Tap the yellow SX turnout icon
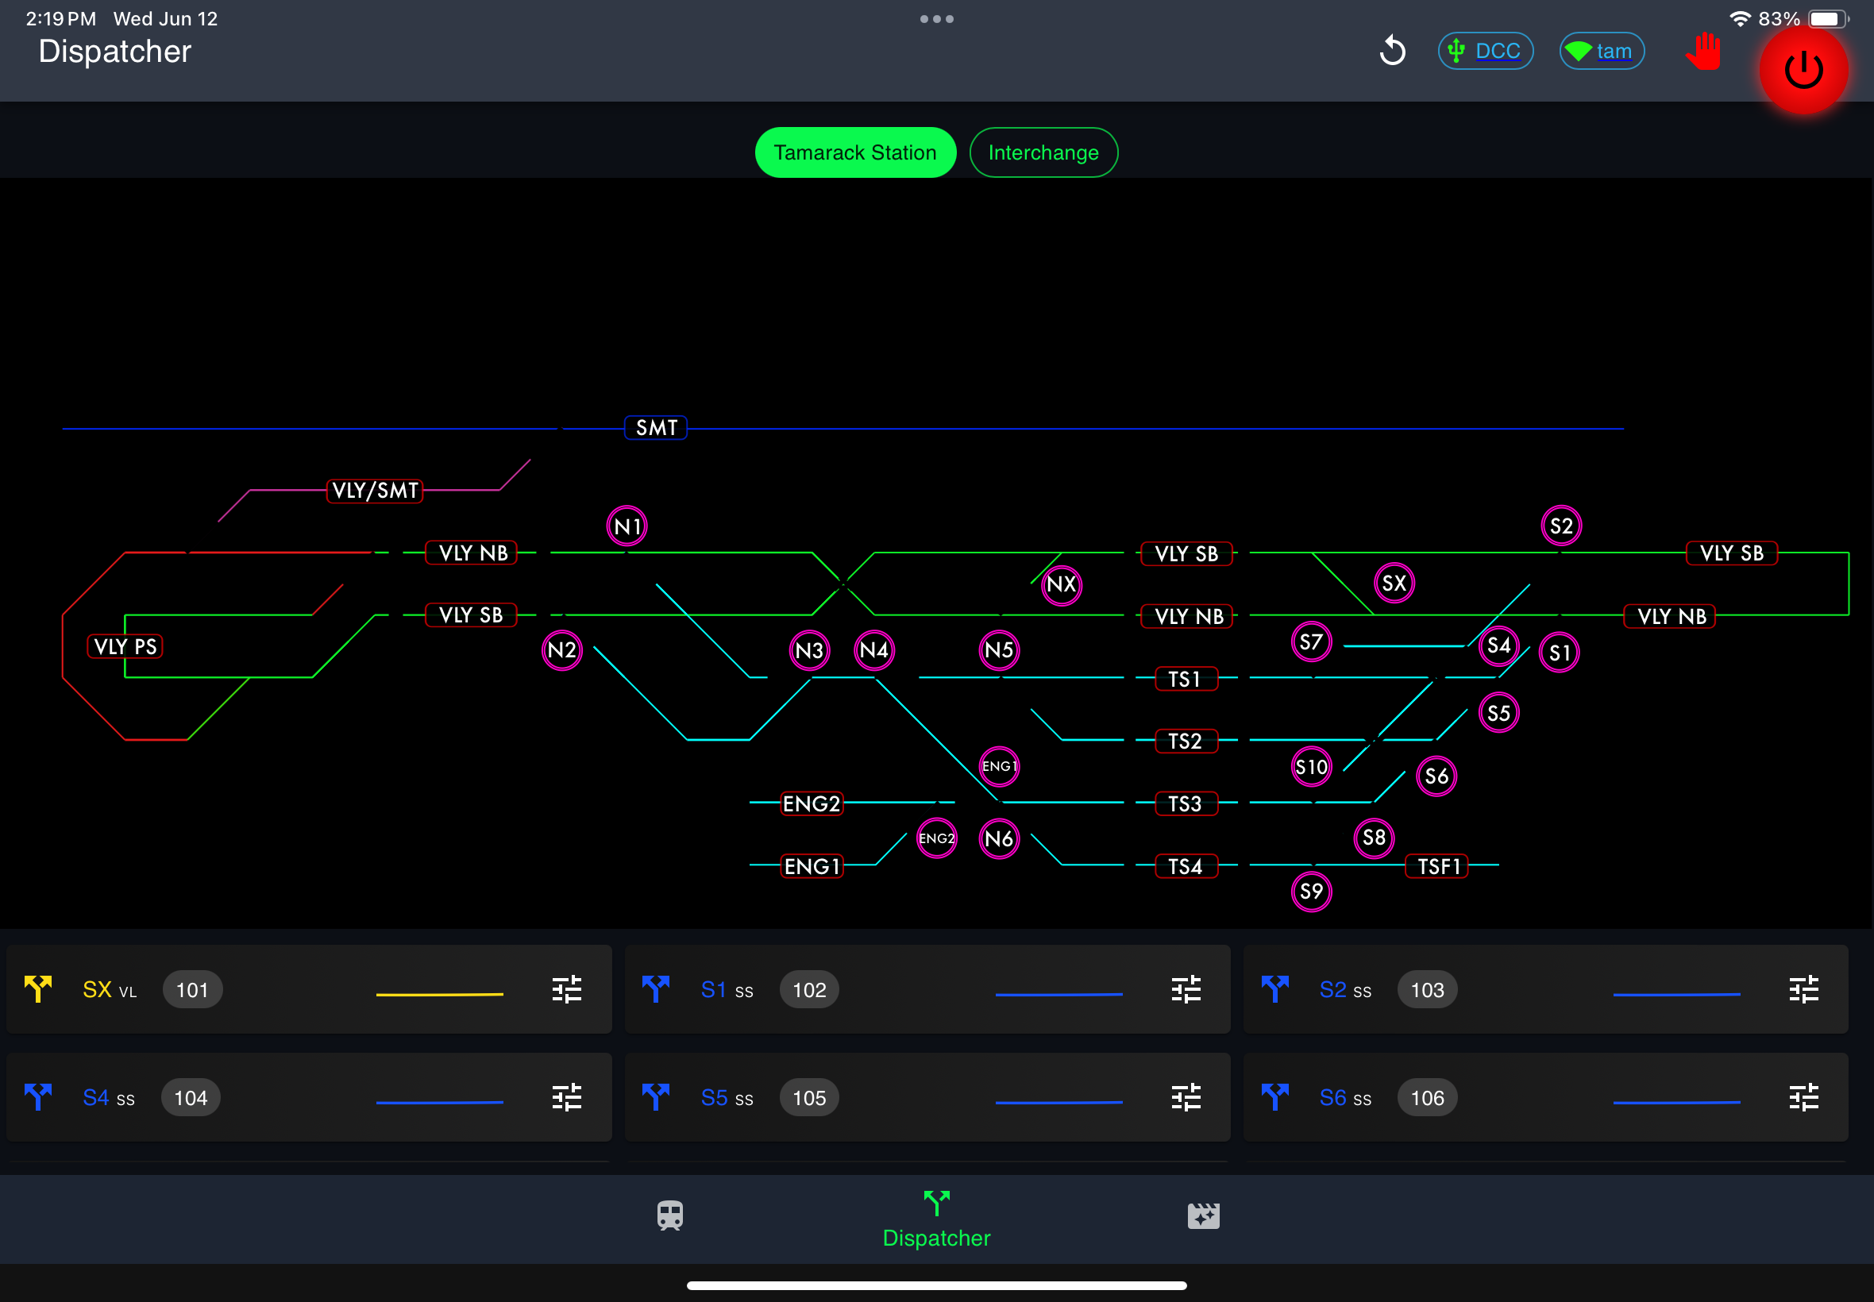This screenshot has height=1302, width=1874. [x=38, y=988]
